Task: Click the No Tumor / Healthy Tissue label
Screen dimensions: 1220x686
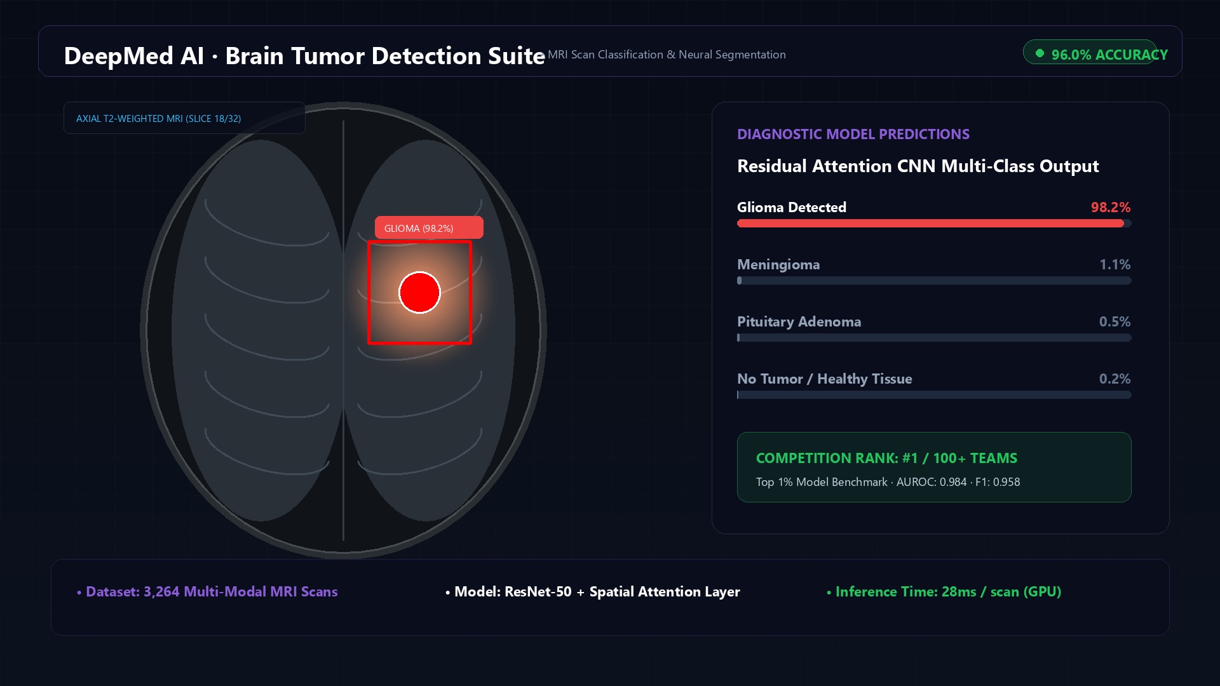Action: [825, 379]
